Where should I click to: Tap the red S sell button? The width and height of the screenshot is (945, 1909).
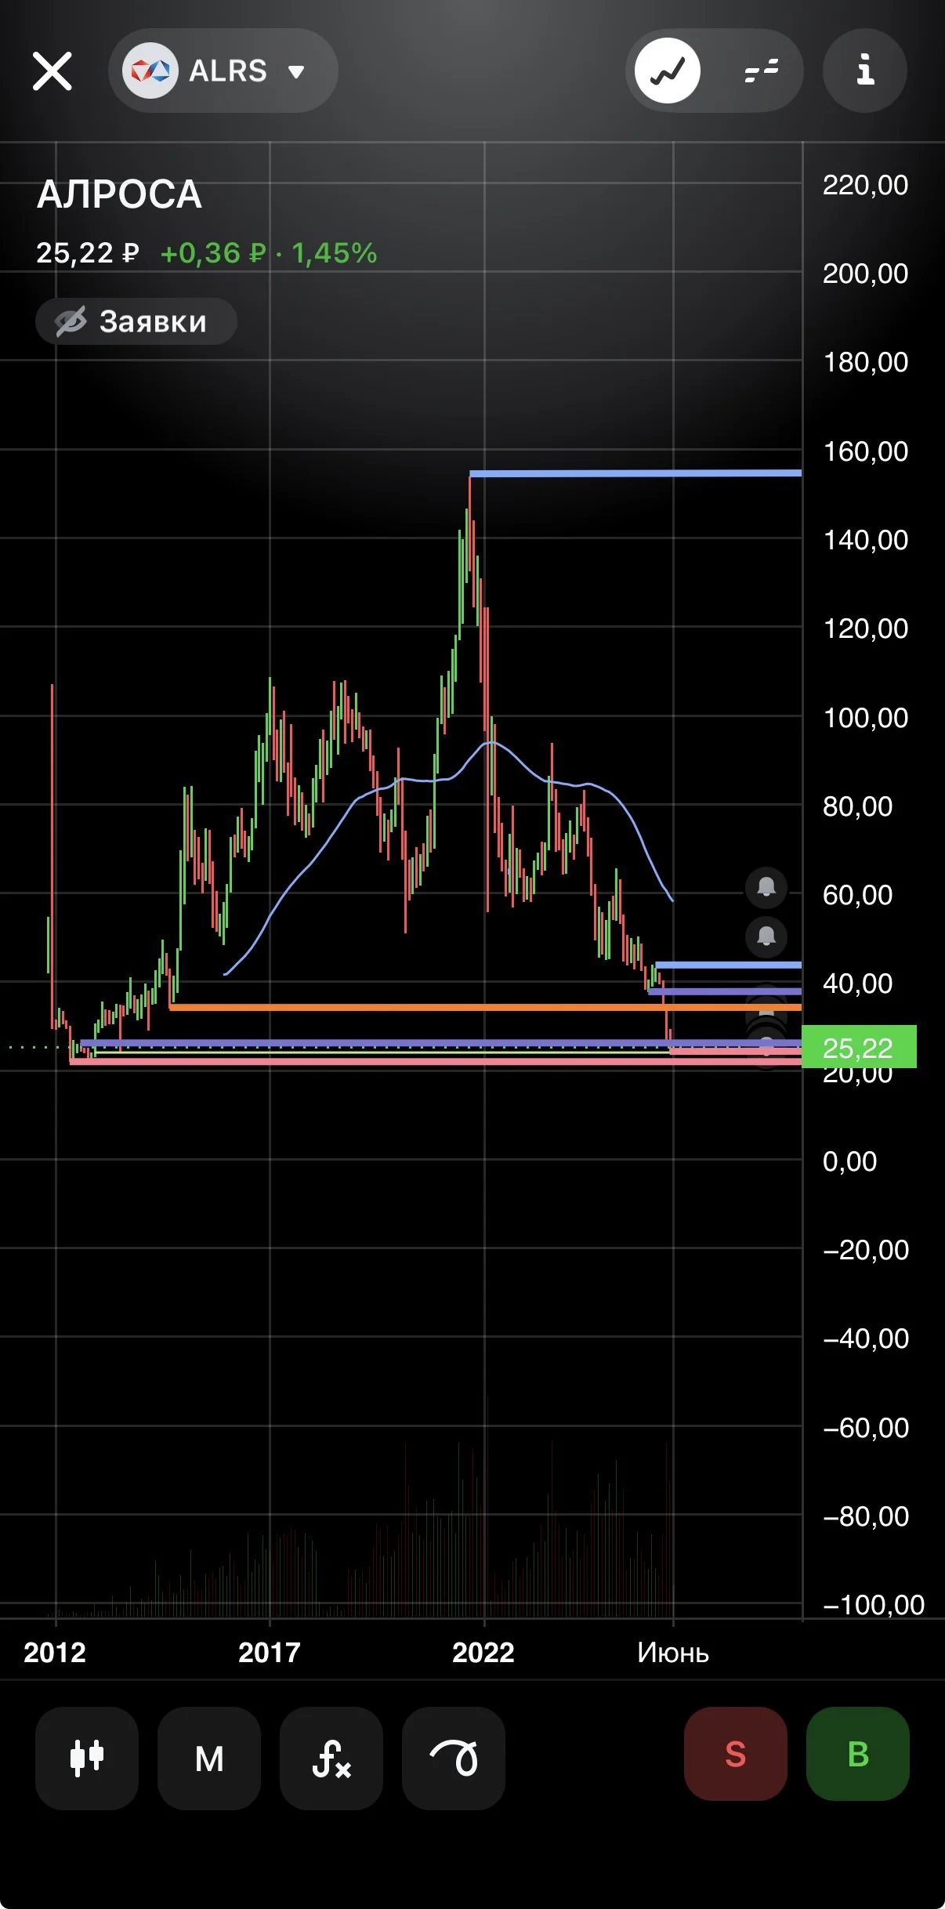736,1754
